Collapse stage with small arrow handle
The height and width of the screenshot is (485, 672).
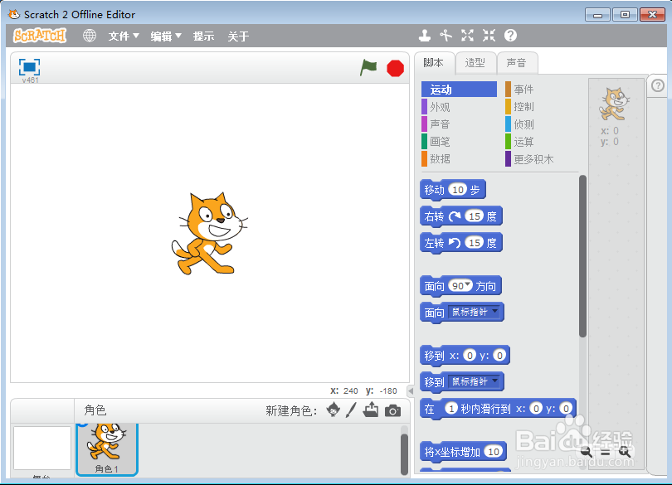411,391
